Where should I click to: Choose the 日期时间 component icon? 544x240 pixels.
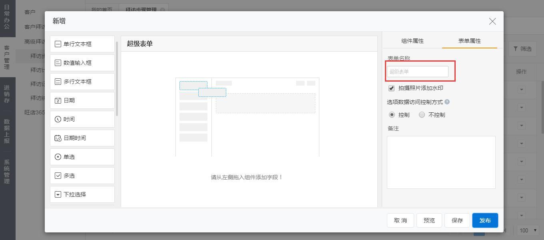(58, 138)
